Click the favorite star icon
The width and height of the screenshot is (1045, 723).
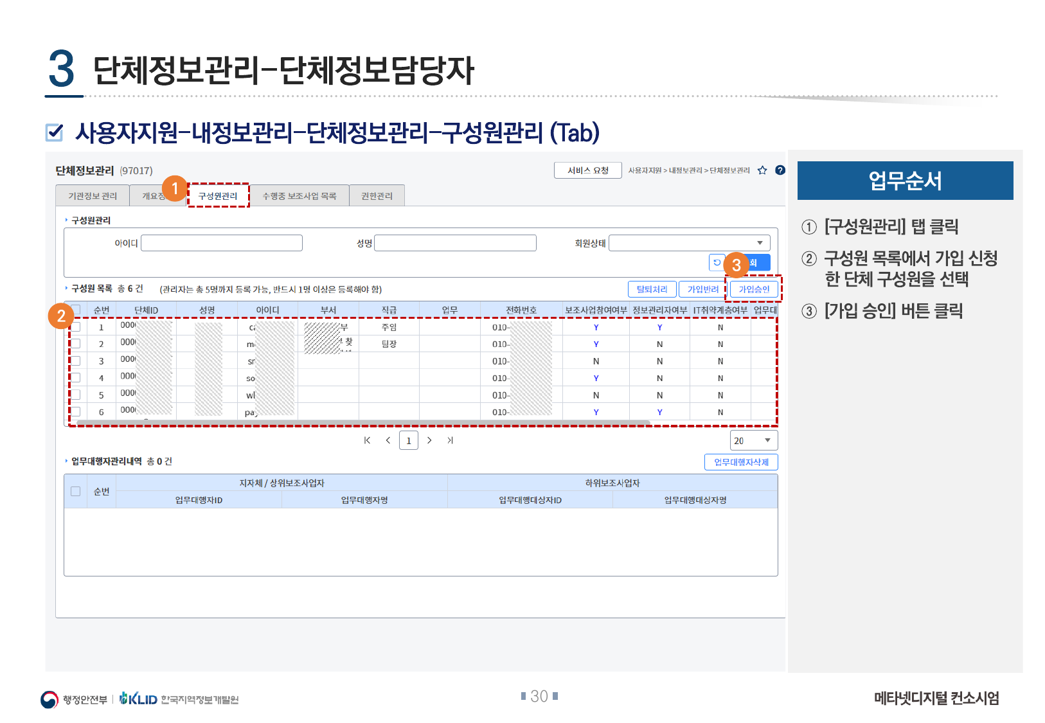762,170
